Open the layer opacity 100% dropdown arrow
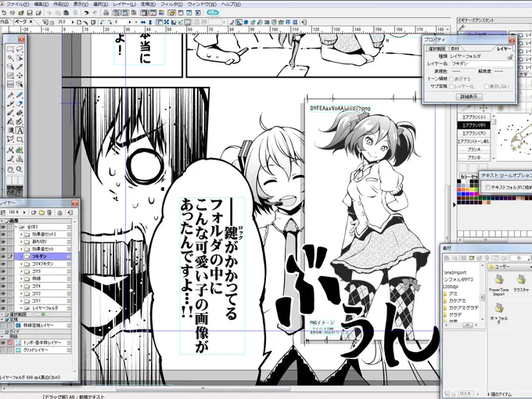The image size is (532, 399). (24, 212)
